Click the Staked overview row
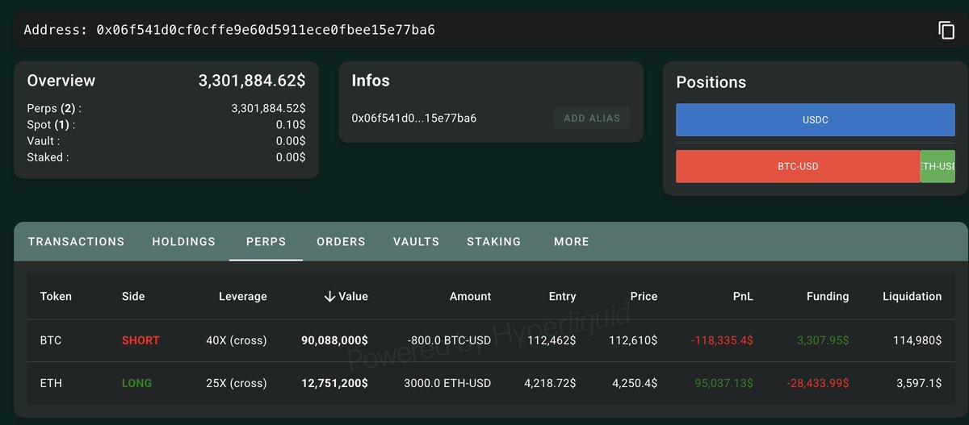969x425 pixels. tap(166, 157)
